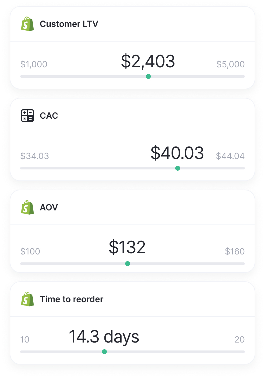Click the $1,000 minimum LTV label

point(34,64)
